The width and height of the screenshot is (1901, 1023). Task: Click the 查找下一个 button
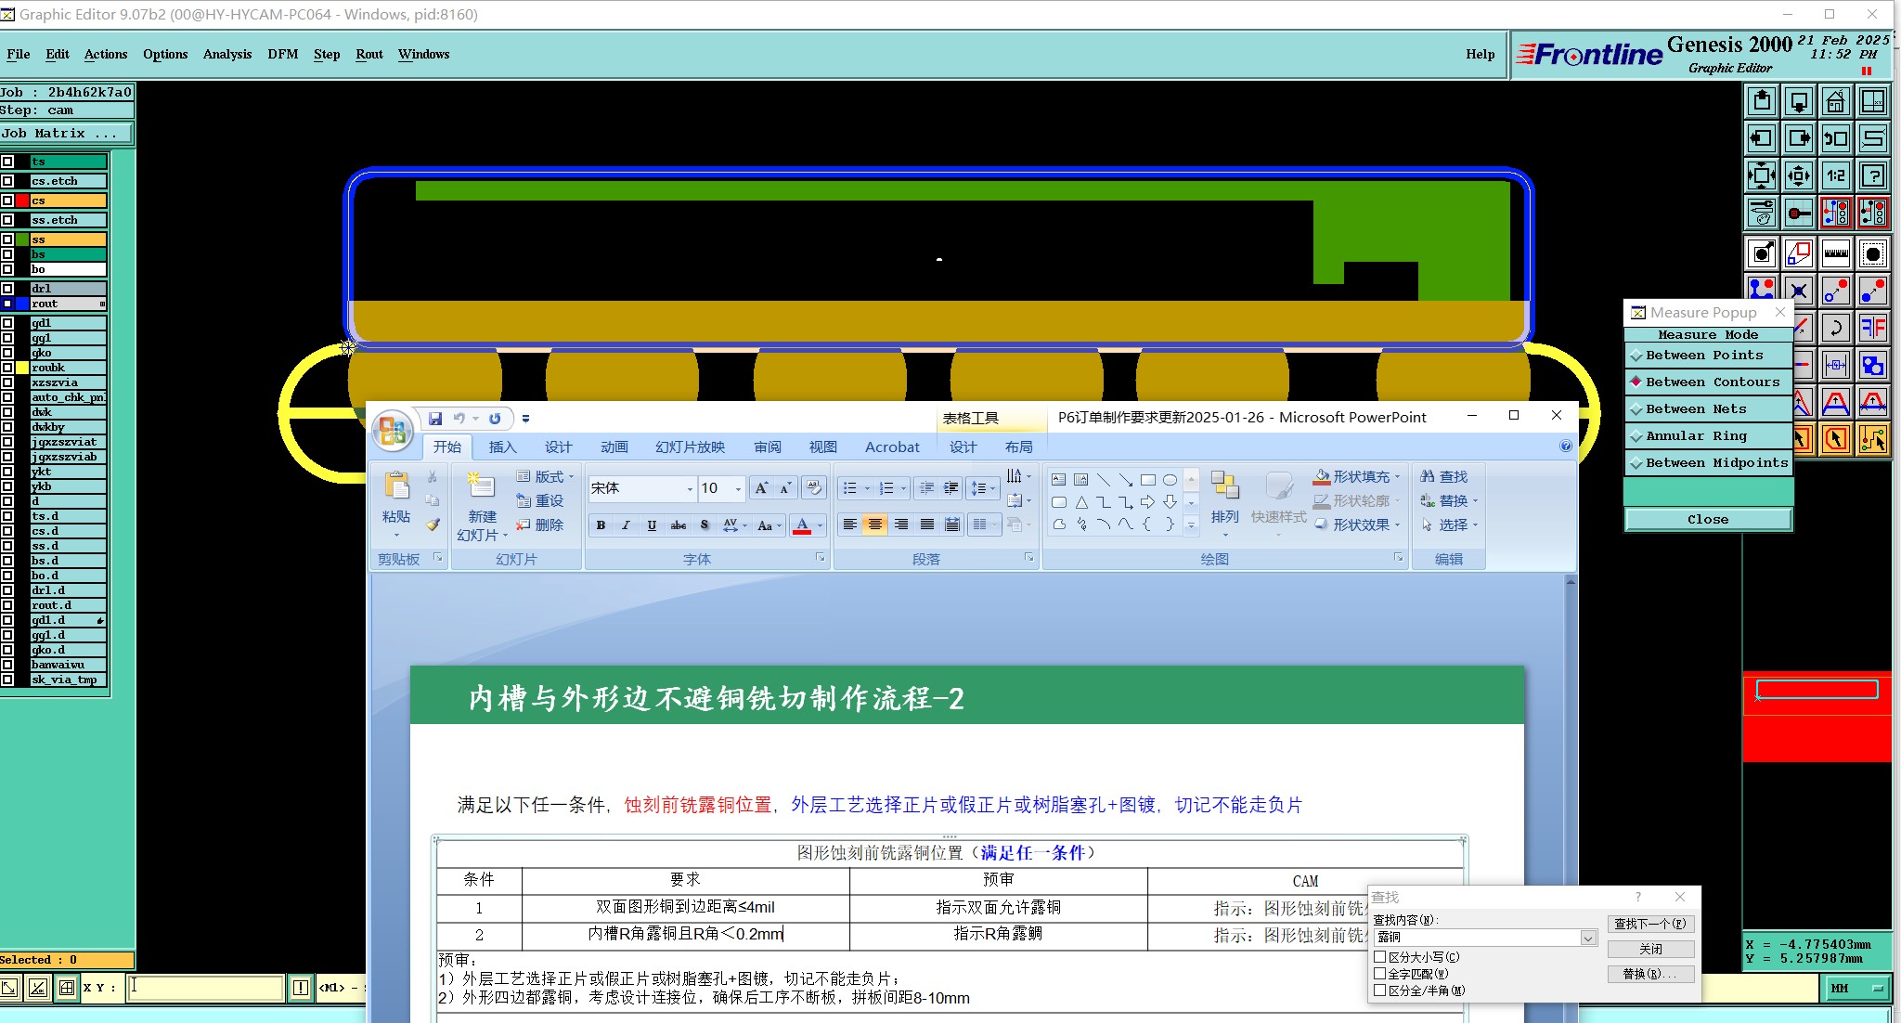1649,924
